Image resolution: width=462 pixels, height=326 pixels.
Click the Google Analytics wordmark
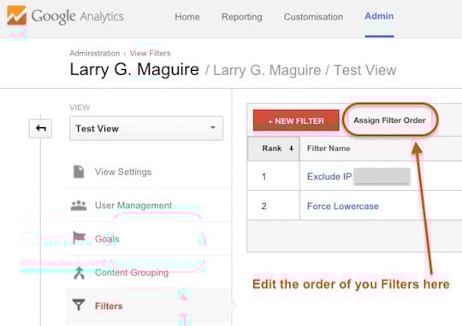pos(78,16)
